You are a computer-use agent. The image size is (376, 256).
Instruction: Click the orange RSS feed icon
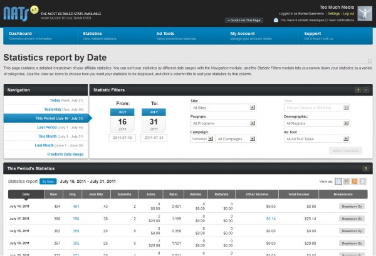[x=355, y=181]
